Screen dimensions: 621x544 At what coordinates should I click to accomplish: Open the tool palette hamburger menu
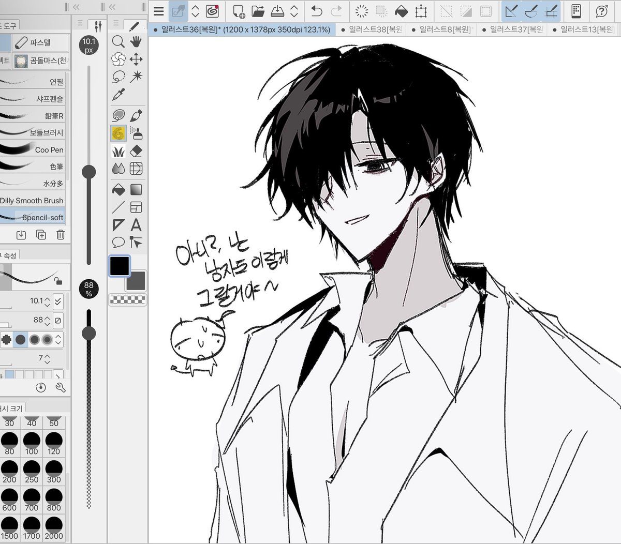coord(116,23)
